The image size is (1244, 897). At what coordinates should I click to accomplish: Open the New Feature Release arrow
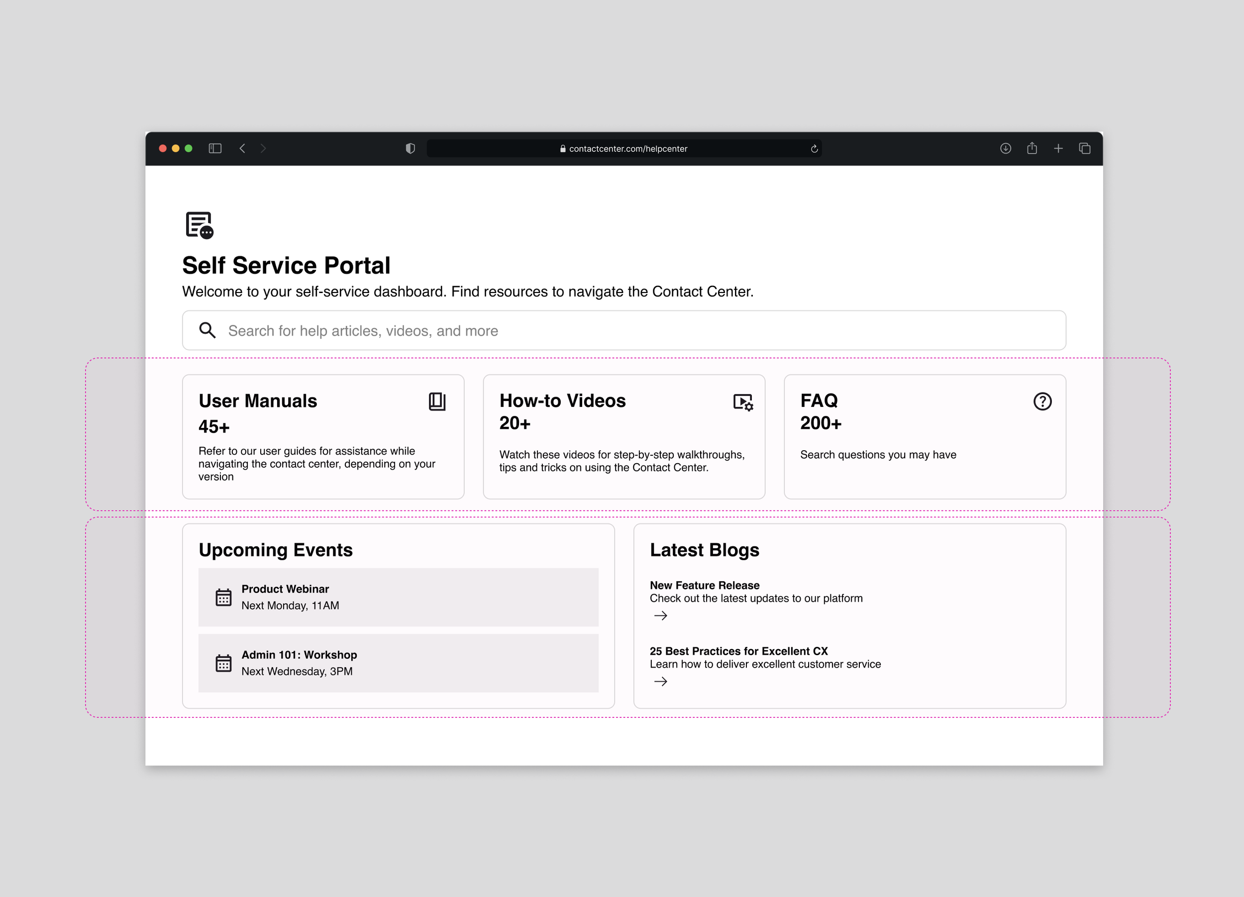point(660,616)
